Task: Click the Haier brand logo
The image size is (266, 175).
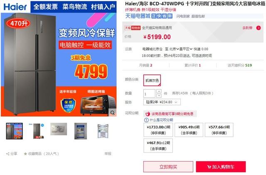Action: [15, 7]
